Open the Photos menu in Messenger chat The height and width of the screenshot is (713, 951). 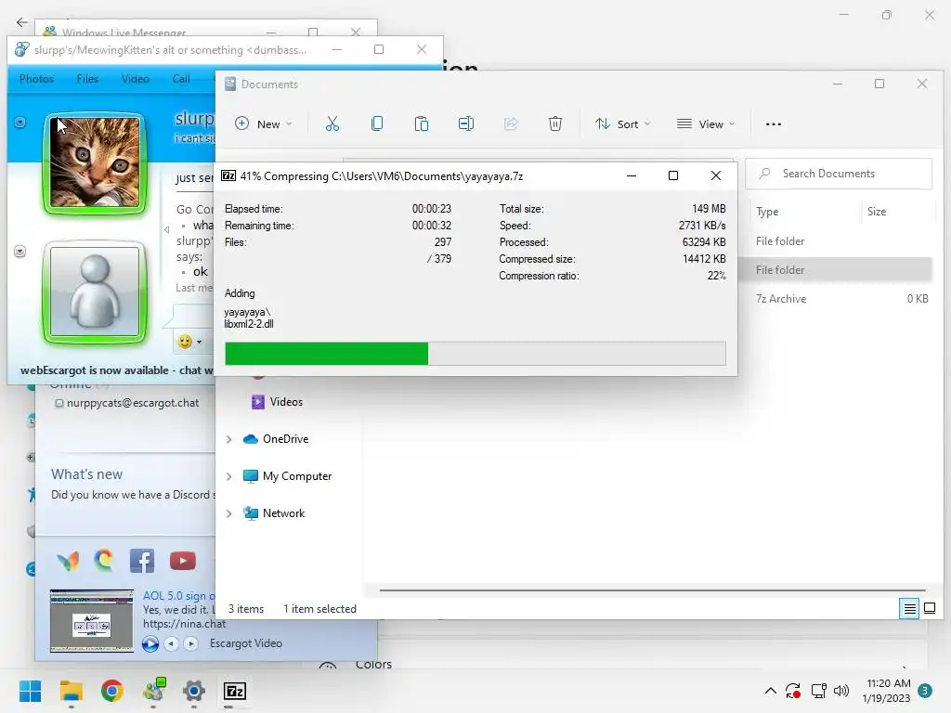click(x=36, y=79)
